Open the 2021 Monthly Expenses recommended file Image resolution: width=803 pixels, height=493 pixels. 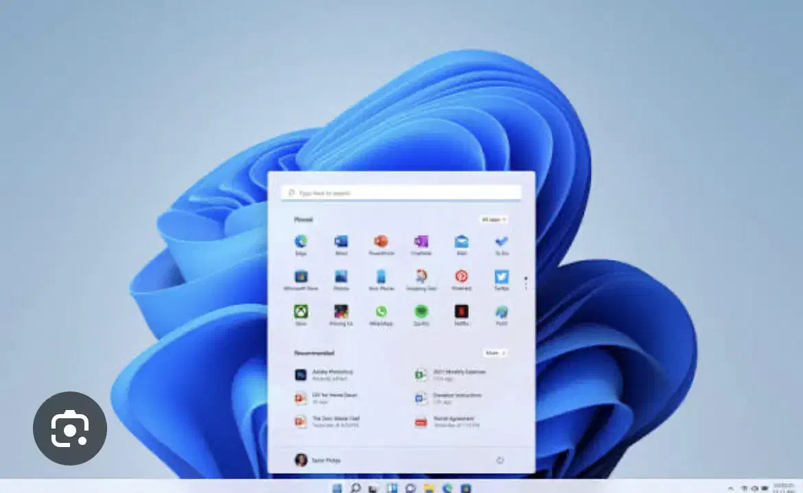[451, 375]
